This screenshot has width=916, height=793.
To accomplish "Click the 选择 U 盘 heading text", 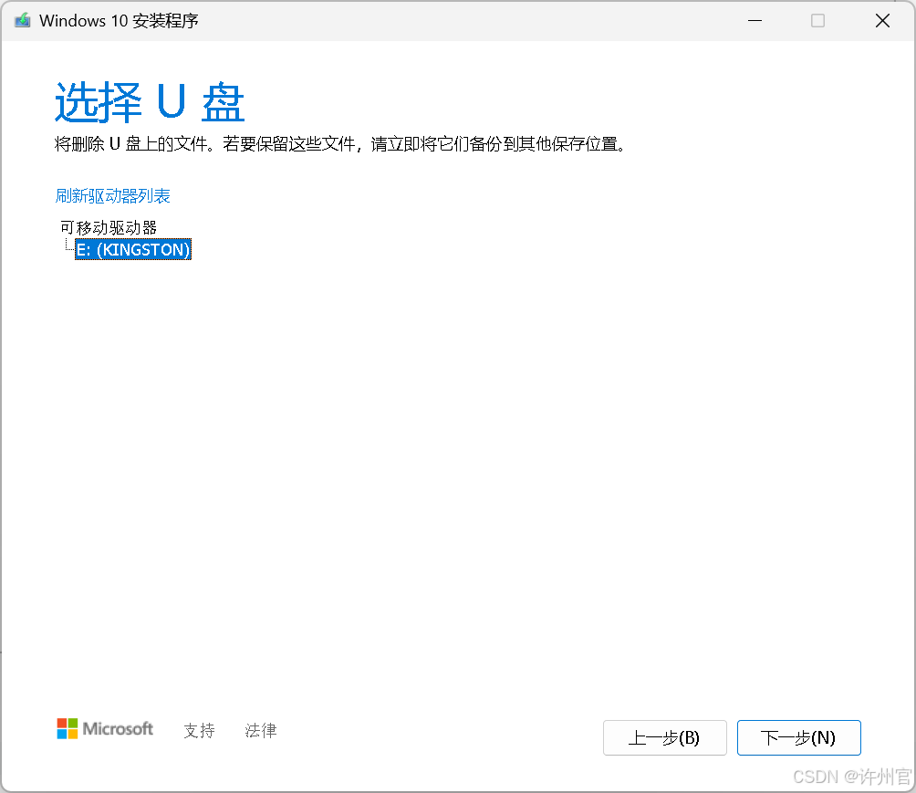I will coord(150,101).
